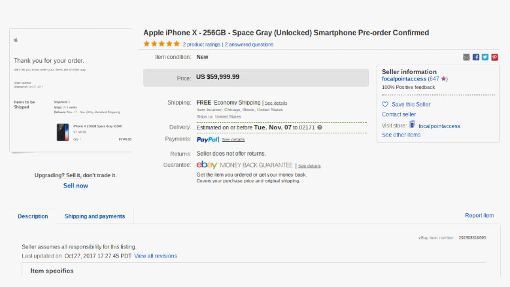Switch to Shipping and payments tab

click(x=95, y=216)
